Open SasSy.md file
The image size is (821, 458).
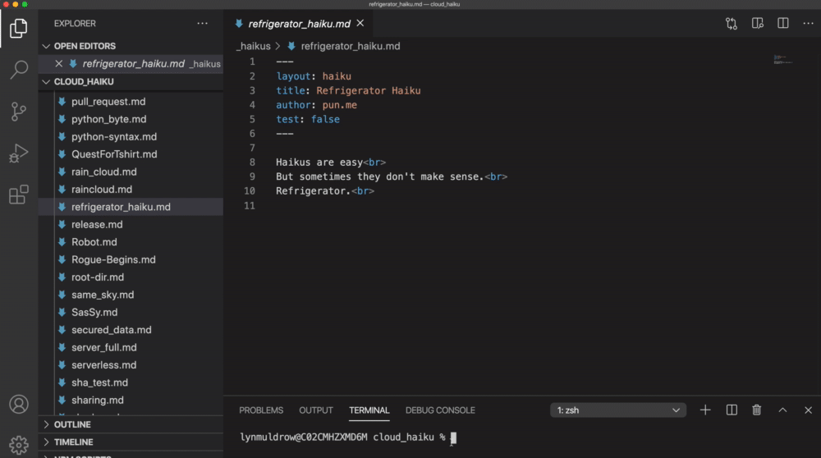pos(131,313)
